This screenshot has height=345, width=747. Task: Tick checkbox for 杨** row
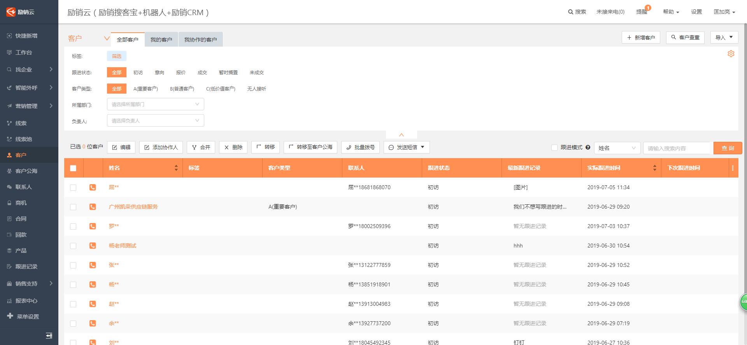73,285
